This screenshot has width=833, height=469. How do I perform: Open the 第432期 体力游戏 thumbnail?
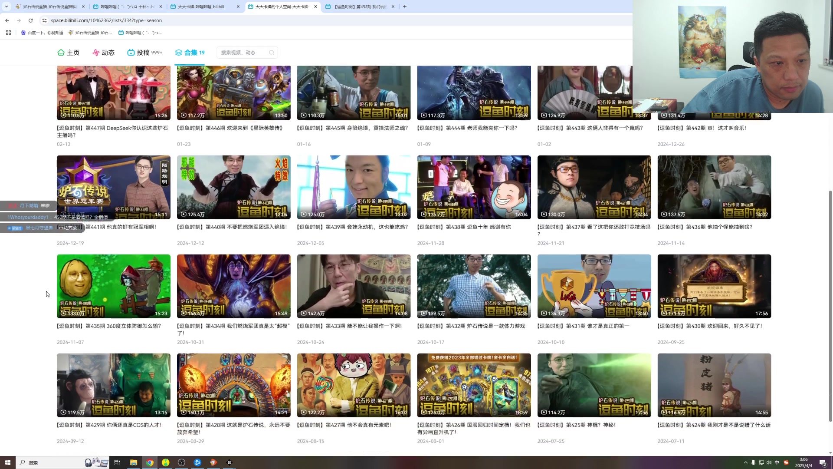coord(474,286)
